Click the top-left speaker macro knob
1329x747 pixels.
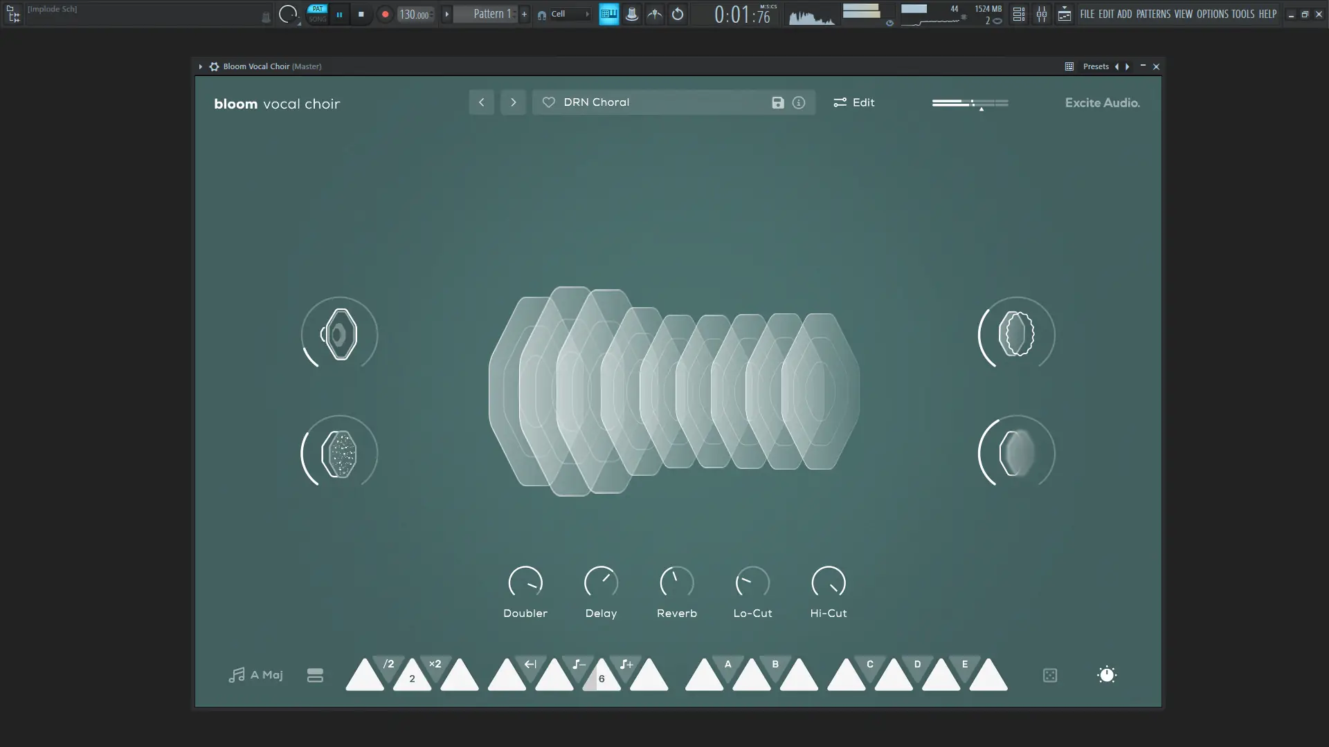pos(339,335)
